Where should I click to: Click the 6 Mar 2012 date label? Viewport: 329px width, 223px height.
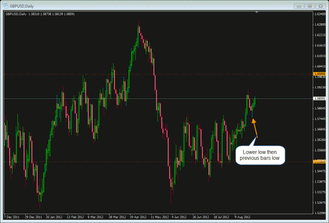[95, 217]
